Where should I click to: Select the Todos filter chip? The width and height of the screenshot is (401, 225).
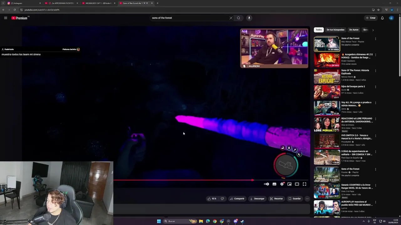(319, 30)
